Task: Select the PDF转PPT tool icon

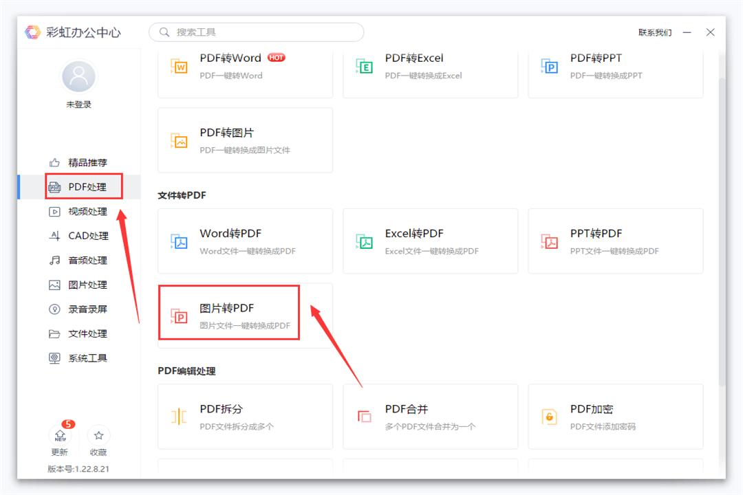Action: coord(548,65)
